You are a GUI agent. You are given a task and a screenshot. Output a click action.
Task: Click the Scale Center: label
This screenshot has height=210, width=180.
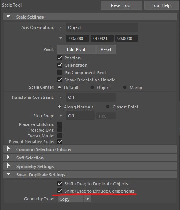[x=42, y=87]
